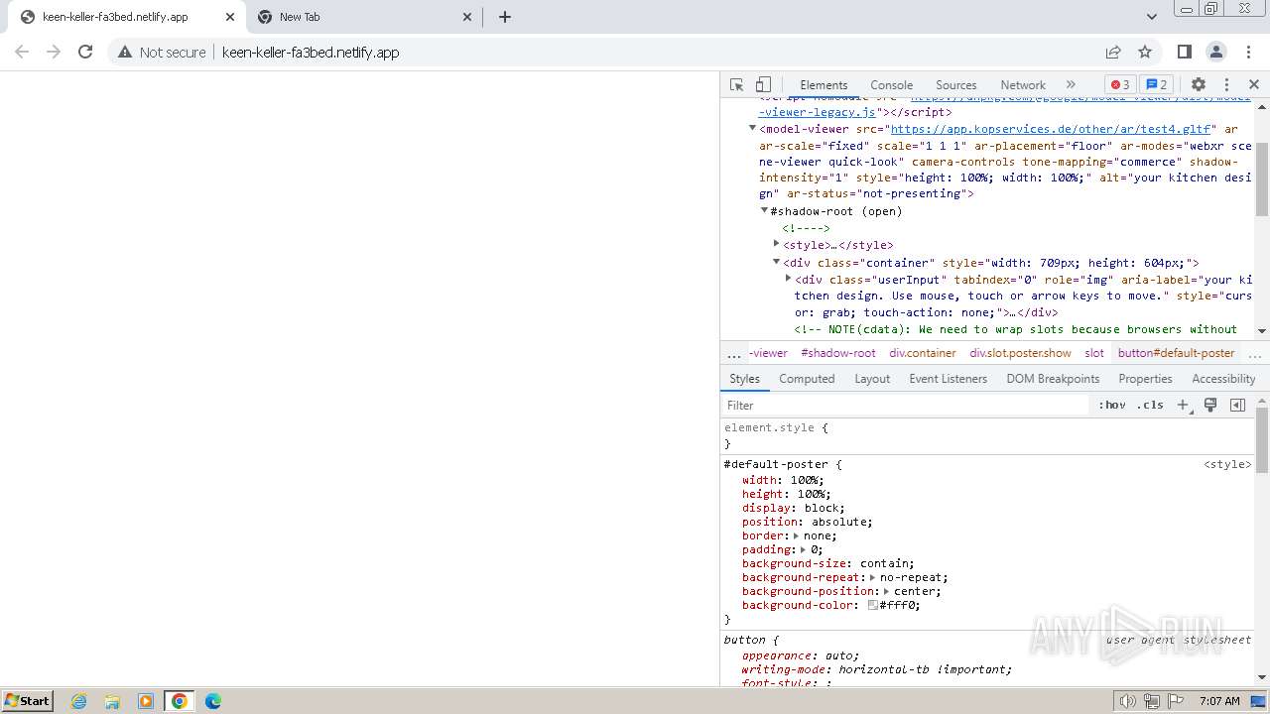Open the Chrome three-dot menu

(1248, 52)
